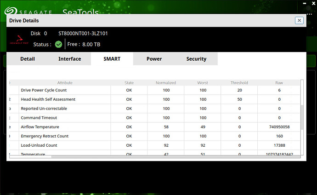Viewport: 317px width, 195px height.
Task: Sort table by Normalized column header
Action: point(166,83)
